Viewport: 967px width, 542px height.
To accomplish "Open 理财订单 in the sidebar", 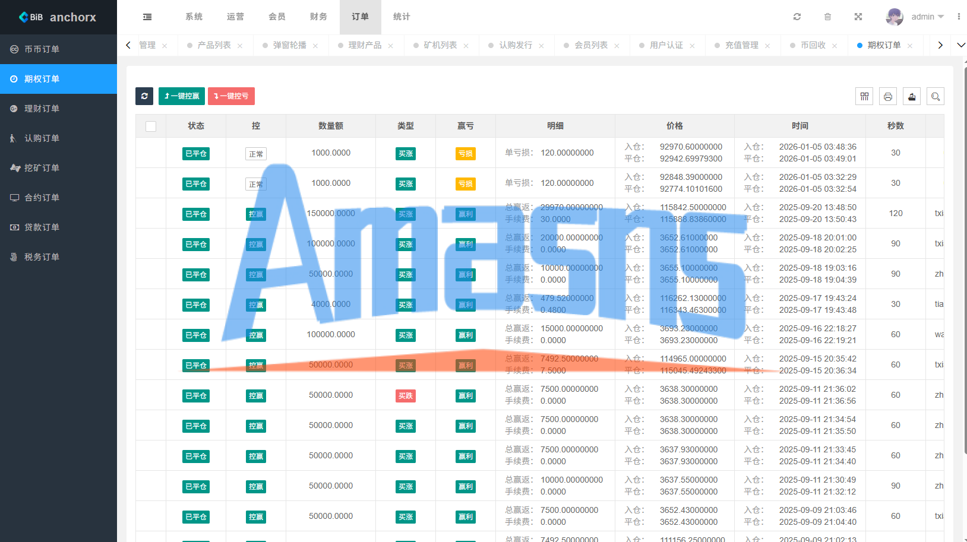I will [58, 109].
